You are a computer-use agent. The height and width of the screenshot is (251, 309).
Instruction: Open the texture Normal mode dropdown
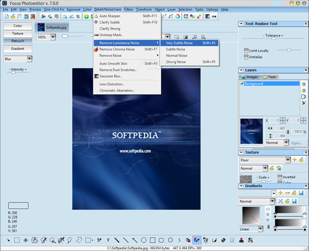(x=265, y=168)
